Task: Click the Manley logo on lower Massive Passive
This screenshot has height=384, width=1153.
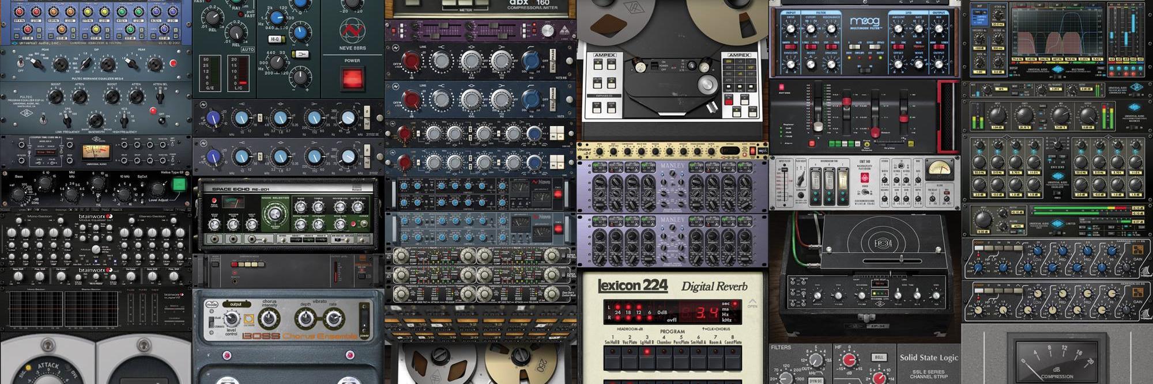Action: (672, 220)
